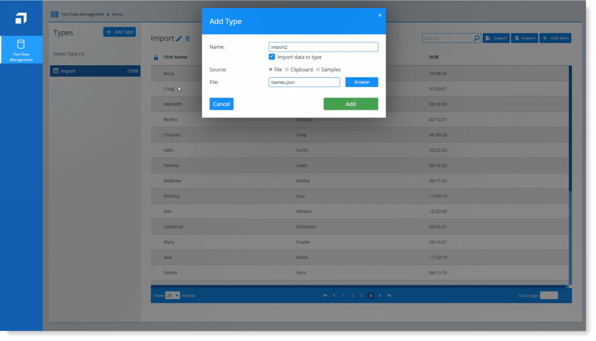The width and height of the screenshot is (596, 341).
Task: Go to next page arrow
Action: click(380, 295)
